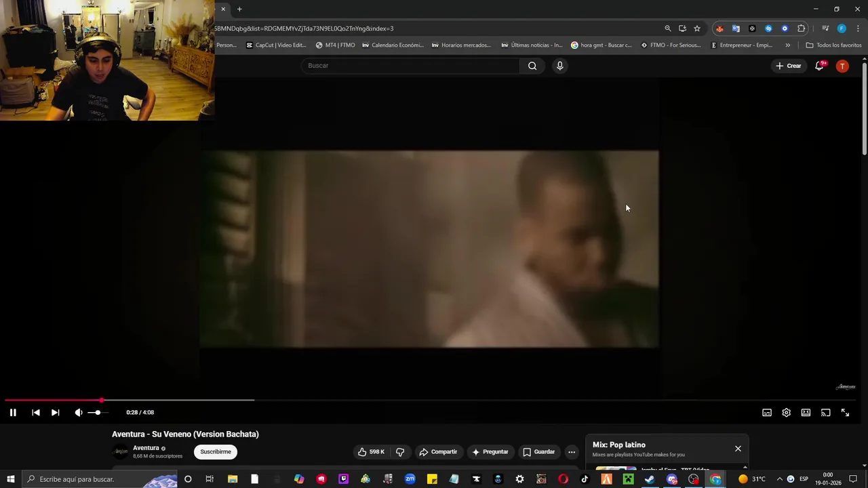
Task: Open YouTube notifications bell
Action: pyautogui.click(x=819, y=66)
